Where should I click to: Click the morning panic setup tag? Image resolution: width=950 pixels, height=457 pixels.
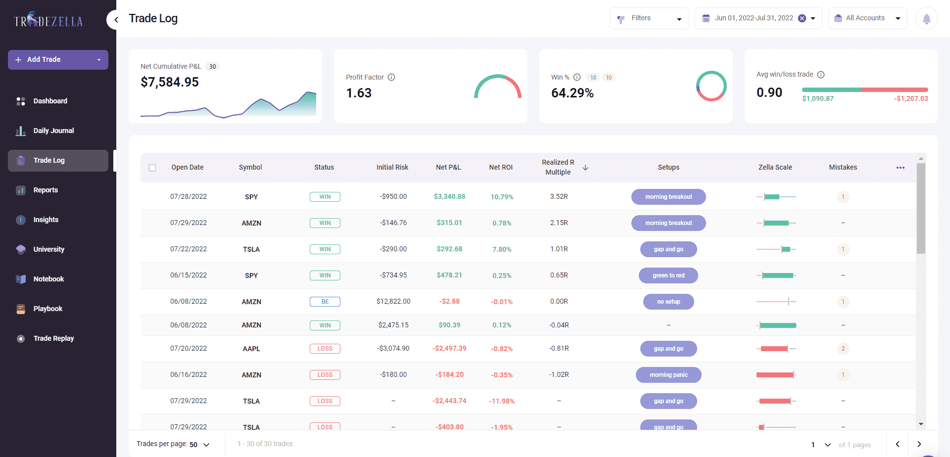tap(668, 375)
